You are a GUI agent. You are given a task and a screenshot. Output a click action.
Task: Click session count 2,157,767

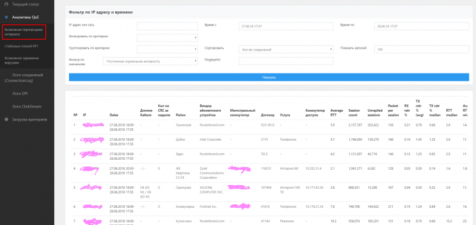pyautogui.click(x=355, y=125)
